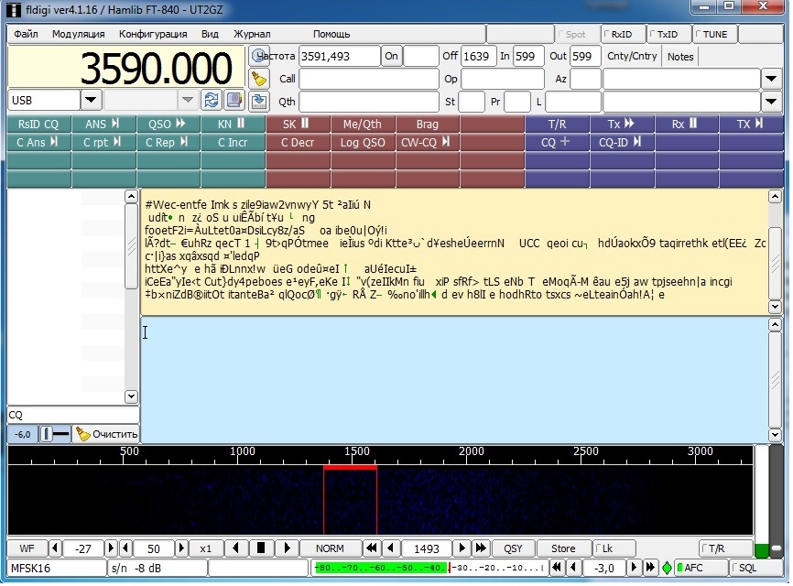Screen dimensions: 793x586
Task: Open the Конфигурация menu
Action: click(153, 34)
